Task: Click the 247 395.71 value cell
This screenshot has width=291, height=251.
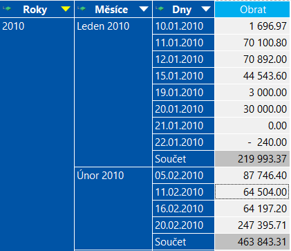Action: pyautogui.click(x=252, y=225)
